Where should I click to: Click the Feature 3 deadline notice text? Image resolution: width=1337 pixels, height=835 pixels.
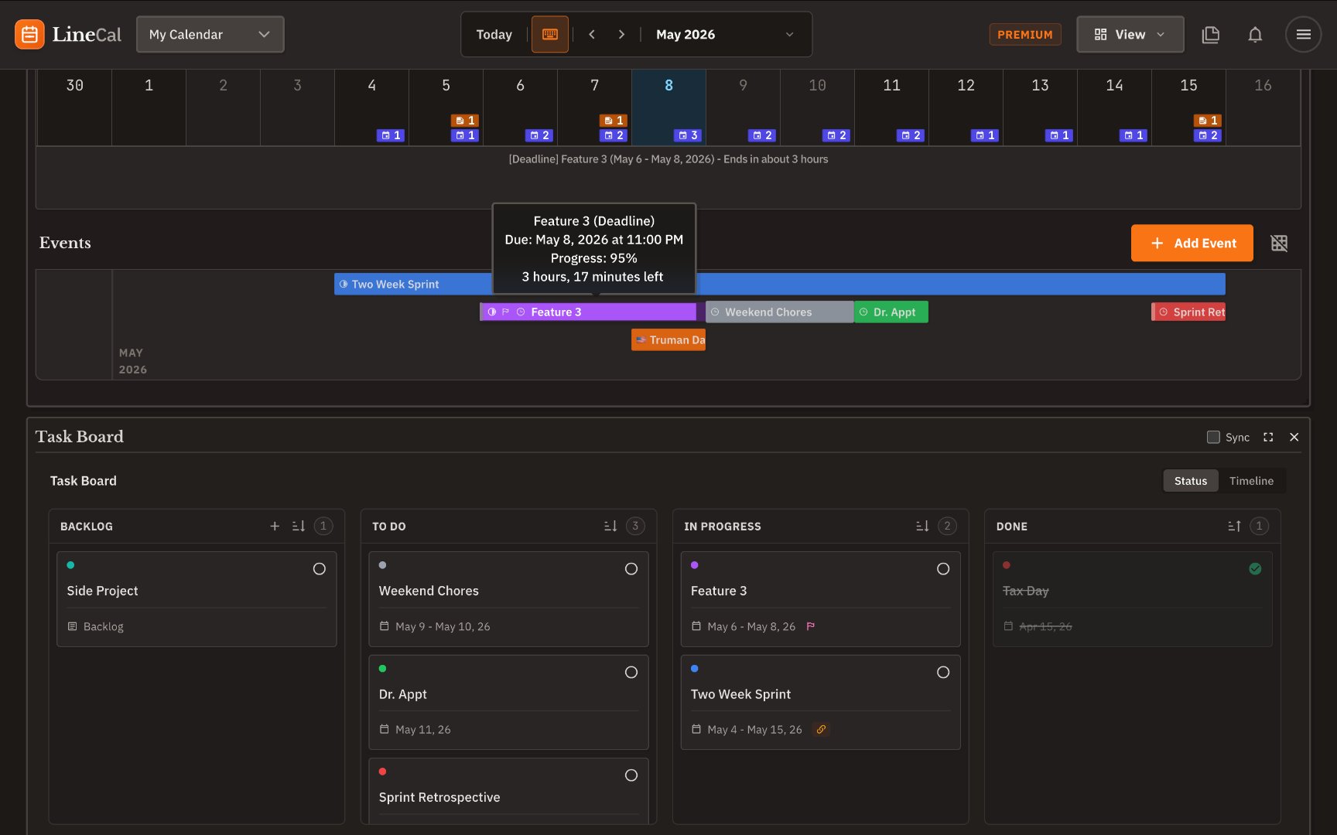[x=668, y=159]
